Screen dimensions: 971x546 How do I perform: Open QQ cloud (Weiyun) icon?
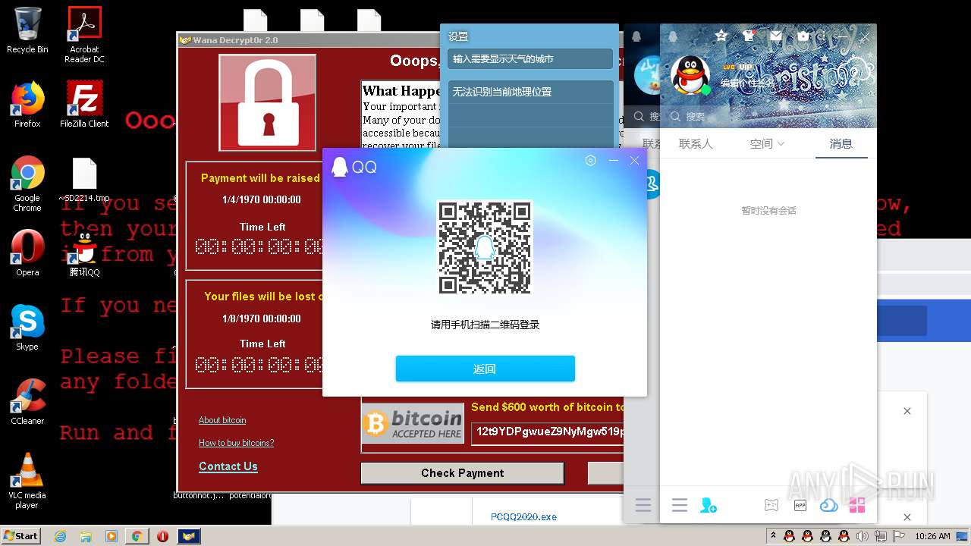[828, 505]
